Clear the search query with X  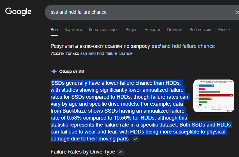pos(237,12)
